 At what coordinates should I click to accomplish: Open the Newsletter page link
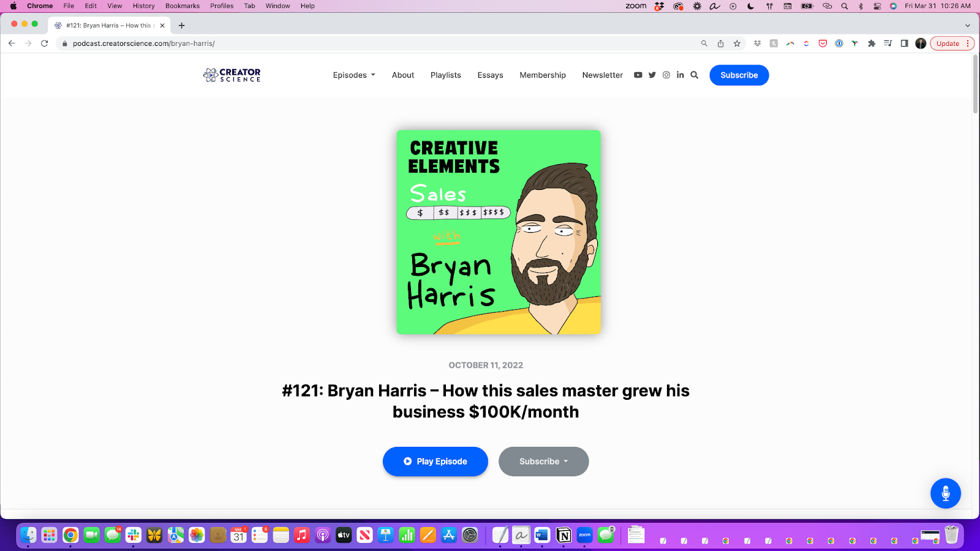603,75
